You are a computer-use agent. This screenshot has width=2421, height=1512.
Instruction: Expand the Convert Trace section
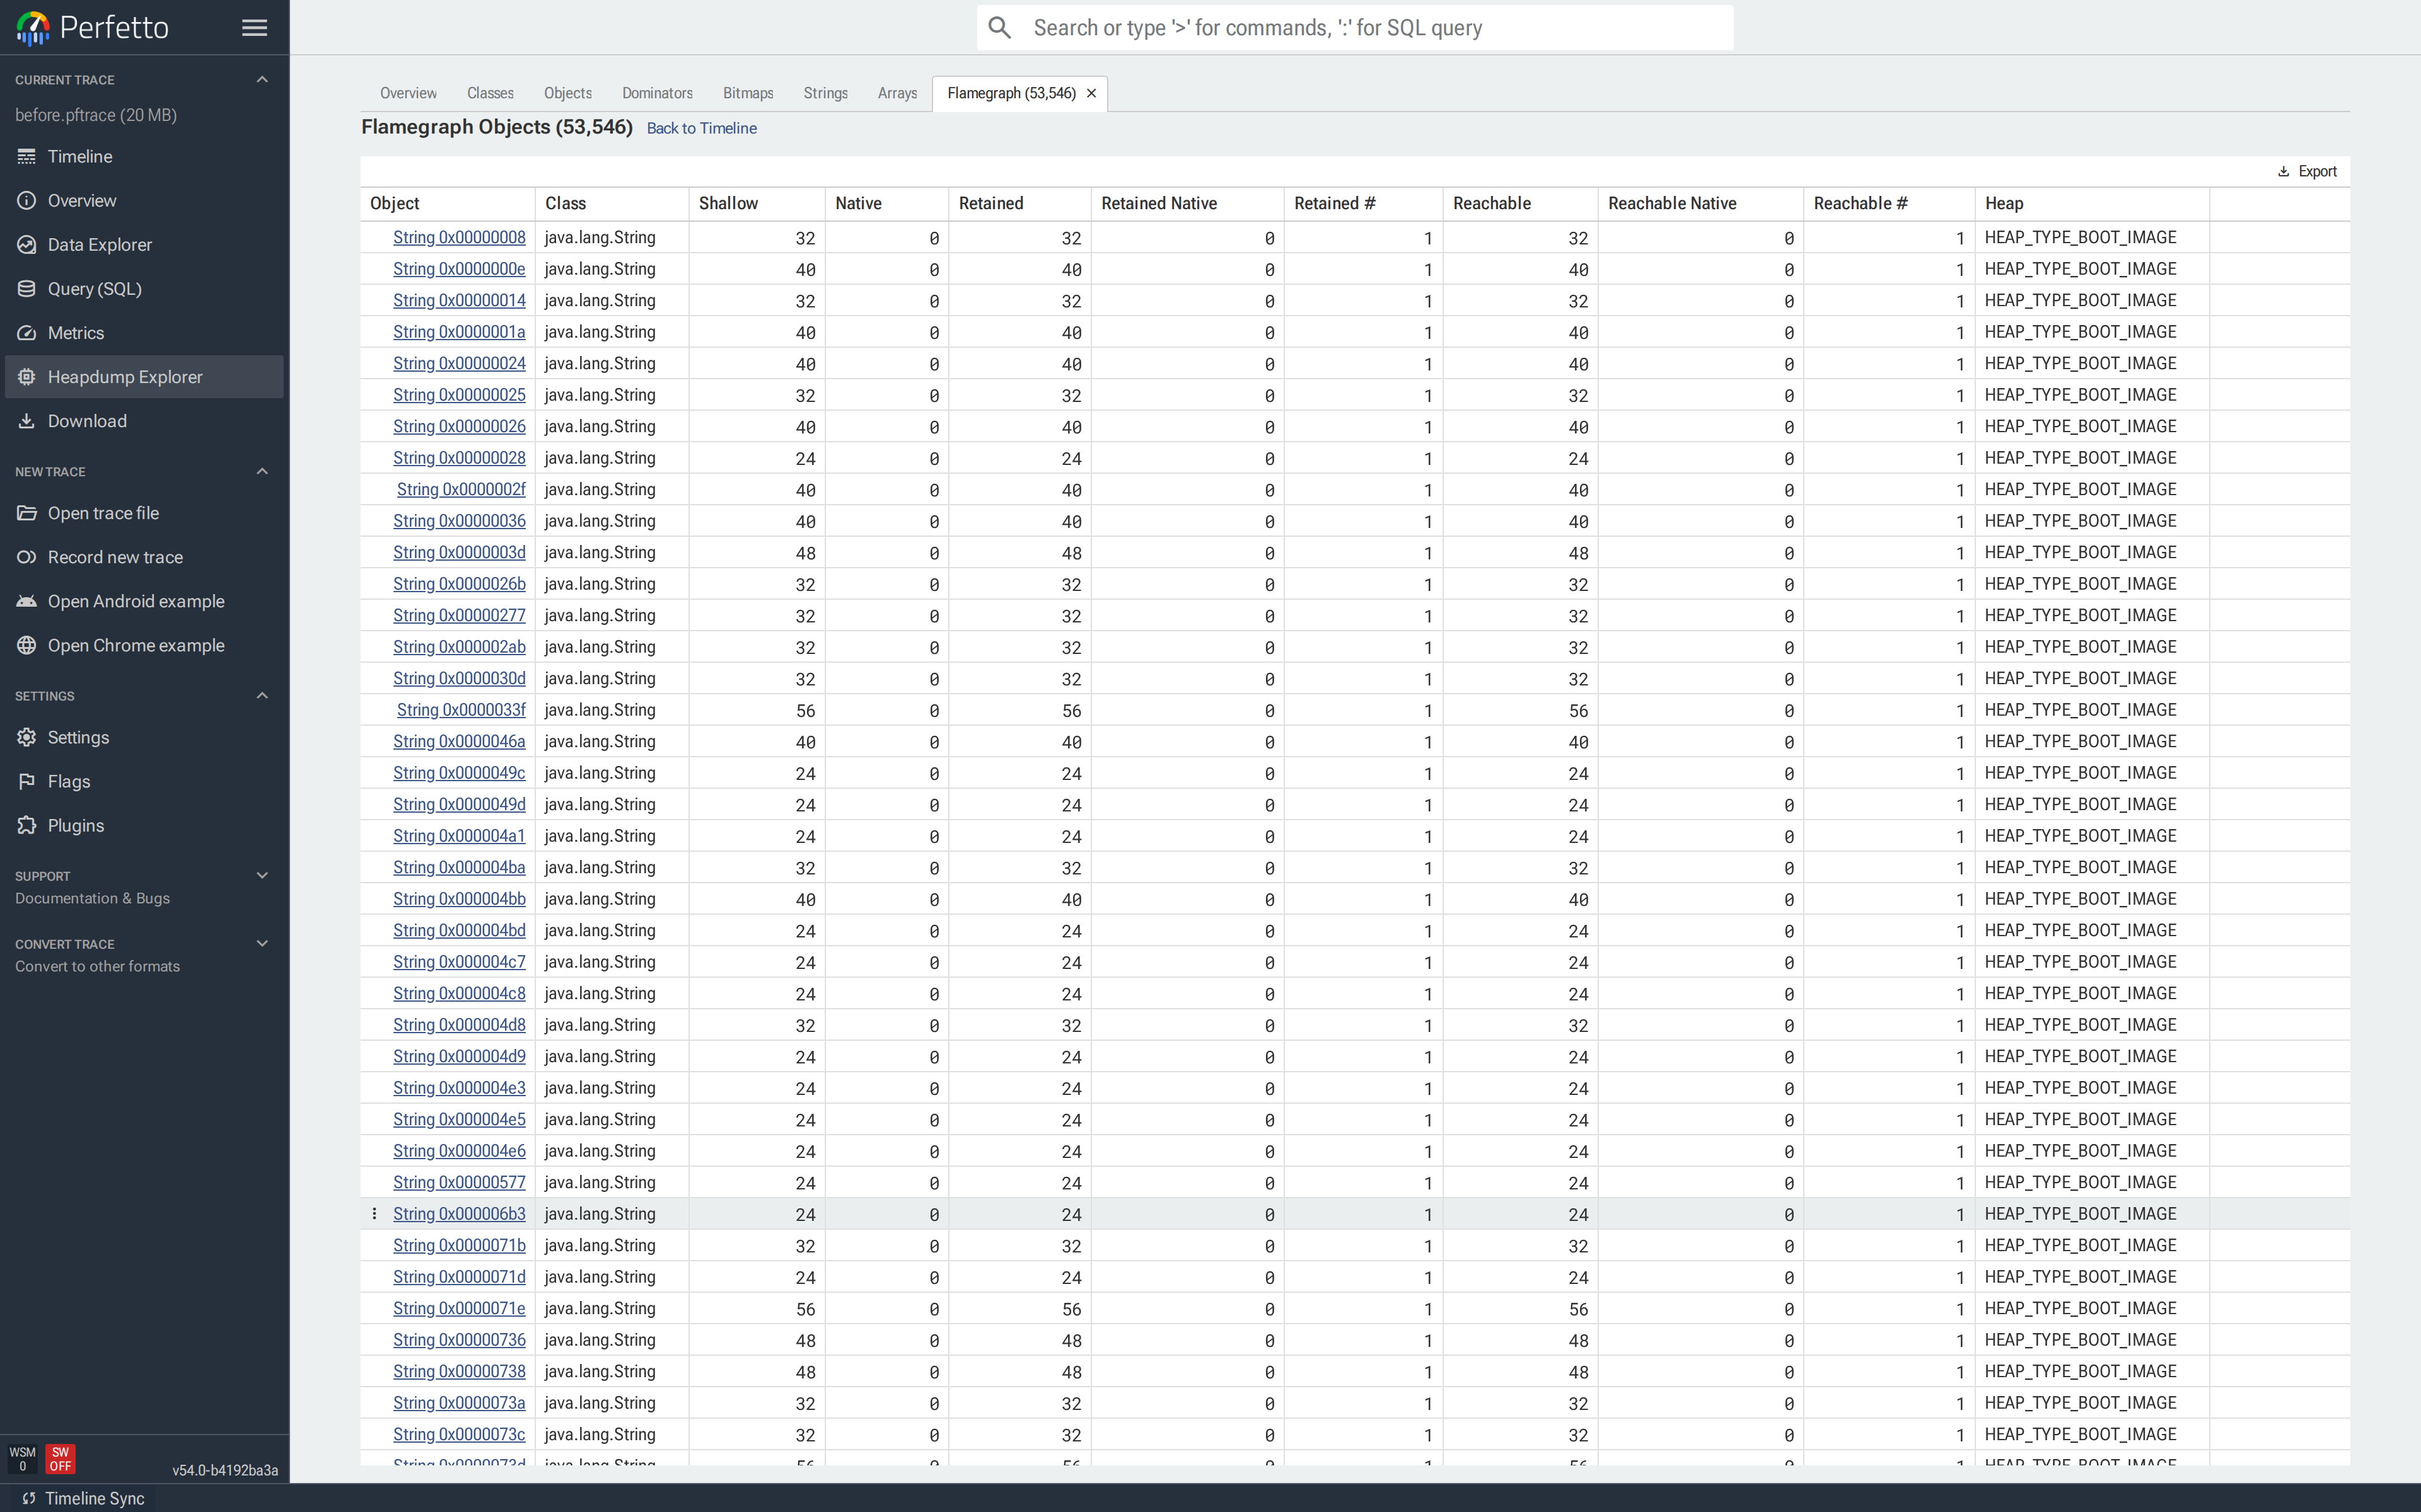(262, 944)
